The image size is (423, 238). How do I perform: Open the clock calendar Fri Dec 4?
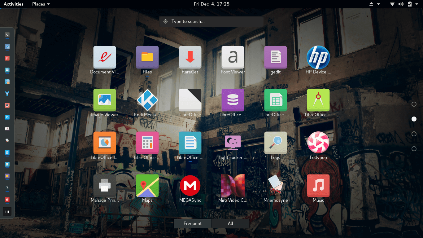coord(211,4)
